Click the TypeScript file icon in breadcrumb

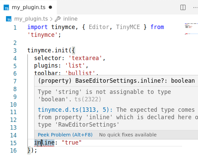tap(9, 19)
